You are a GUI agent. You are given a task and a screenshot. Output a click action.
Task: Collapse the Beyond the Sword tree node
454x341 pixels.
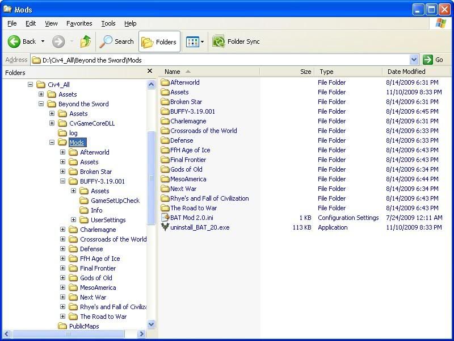pos(41,104)
